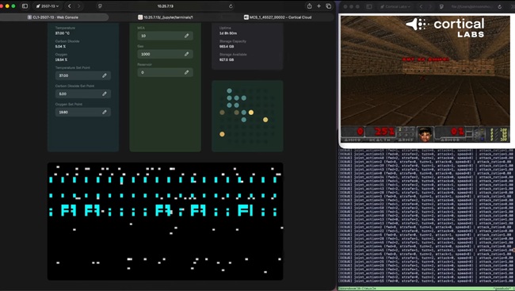515x291 pixels.
Task: Show the tab overview in the Web Console window
Action: [328, 6]
